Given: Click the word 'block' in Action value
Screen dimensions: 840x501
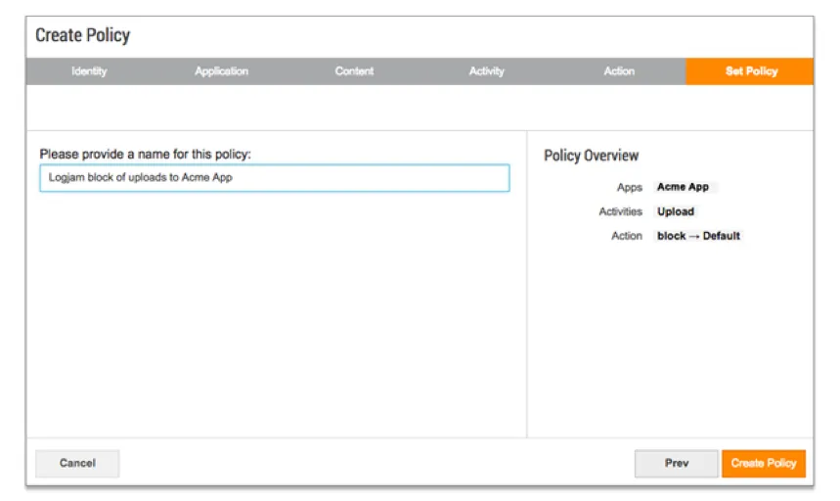Looking at the screenshot, I should tap(671, 236).
